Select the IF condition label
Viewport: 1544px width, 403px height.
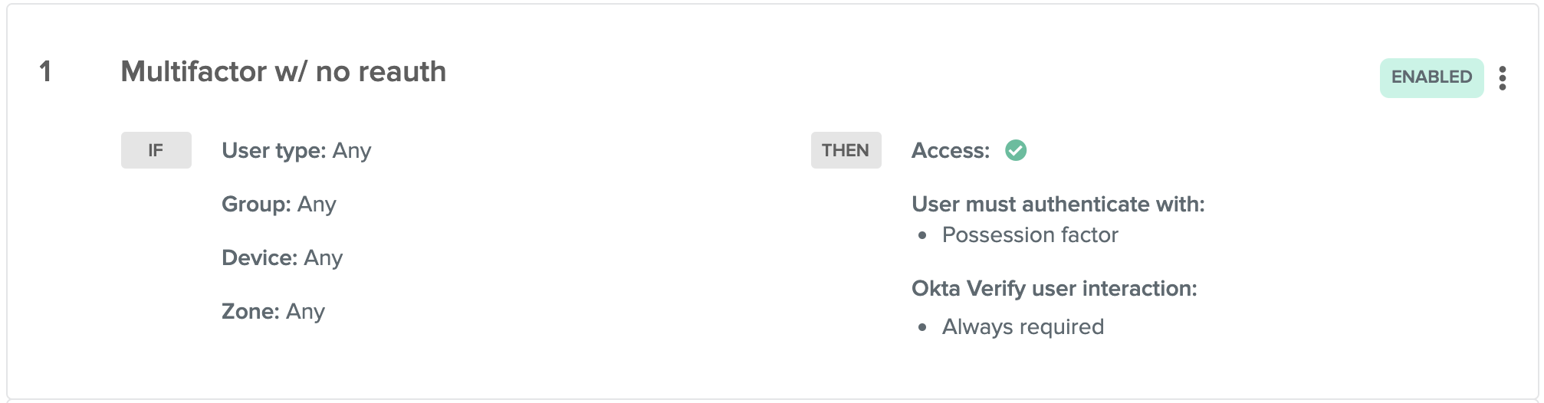click(156, 150)
